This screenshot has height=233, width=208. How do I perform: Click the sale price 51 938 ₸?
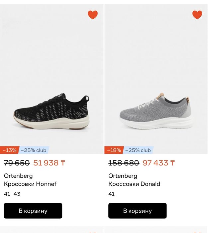[49, 163]
